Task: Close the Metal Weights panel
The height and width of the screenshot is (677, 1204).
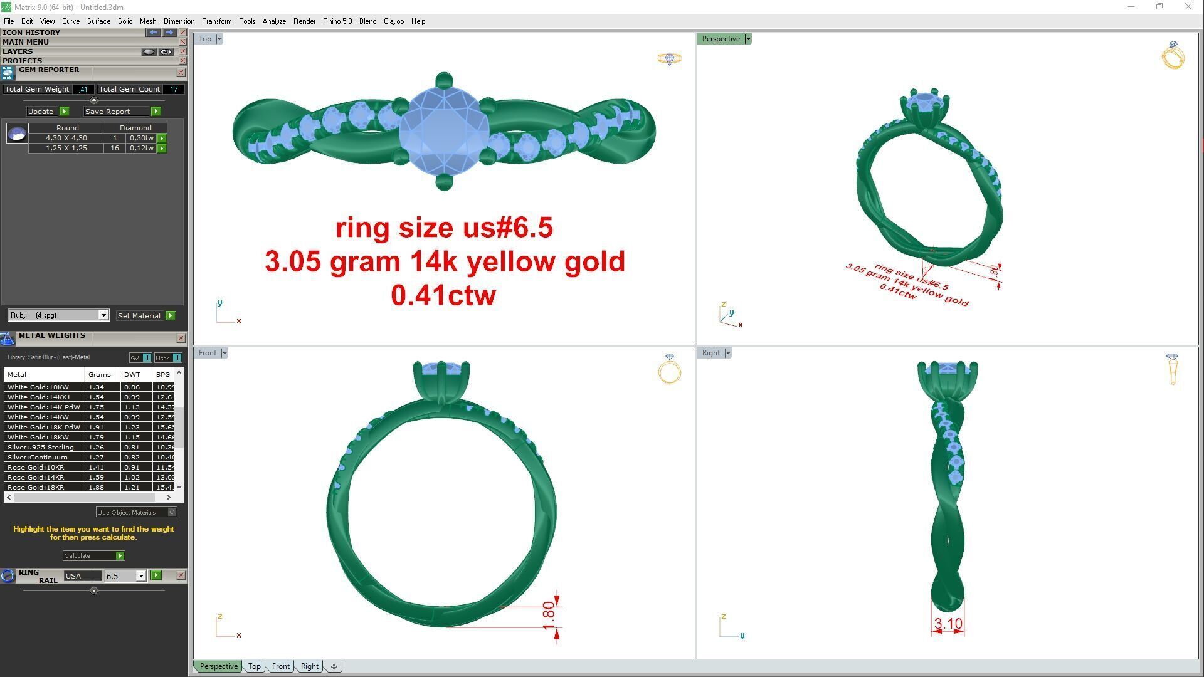Action: pyautogui.click(x=181, y=338)
